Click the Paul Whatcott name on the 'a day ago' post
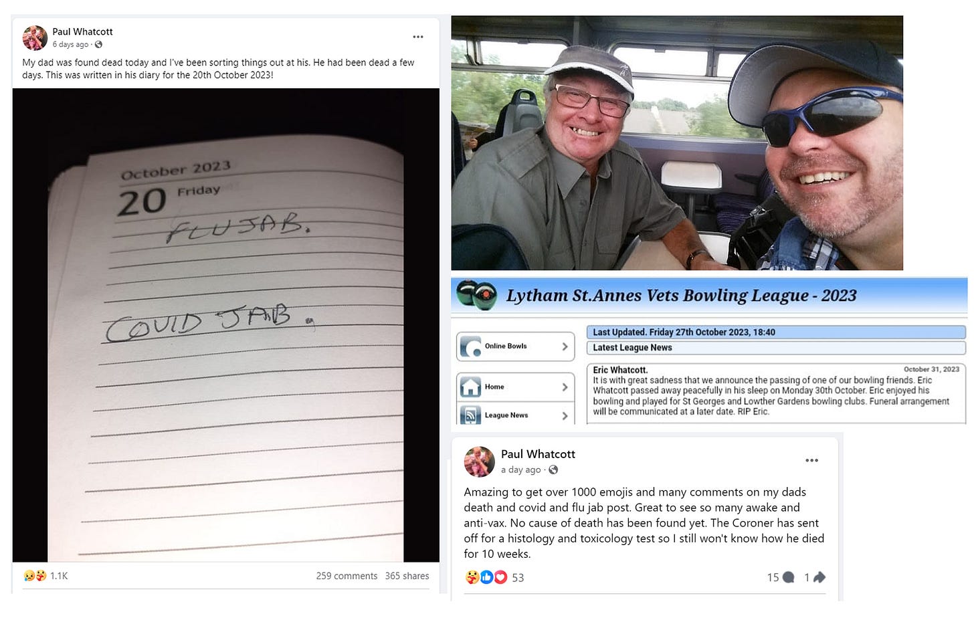This screenshot has width=974, height=618. (x=538, y=454)
